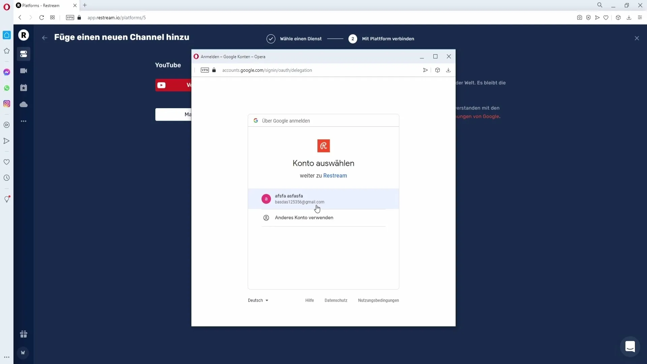Open the Restream link in dialog
Viewport: 647px width, 364px height.
pyautogui.click(x=335, y=176)
